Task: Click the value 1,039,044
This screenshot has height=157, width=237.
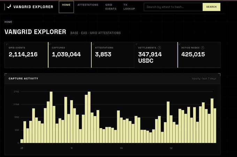Action: (x=66, y=54)
